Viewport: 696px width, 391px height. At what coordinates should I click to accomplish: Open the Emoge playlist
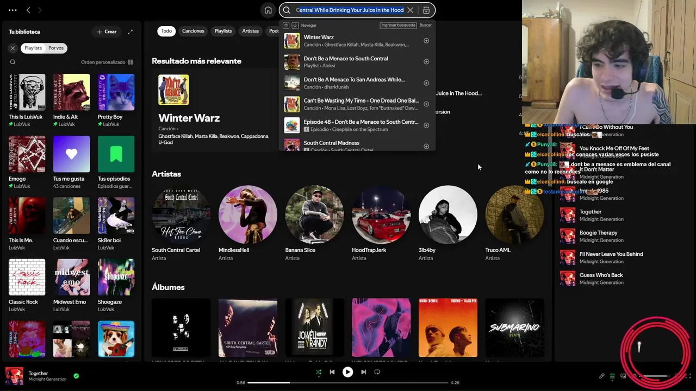27,162
